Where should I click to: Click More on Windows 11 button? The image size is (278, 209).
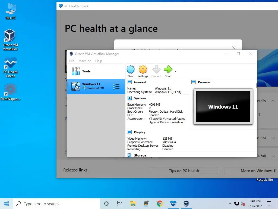coord(251,171)
